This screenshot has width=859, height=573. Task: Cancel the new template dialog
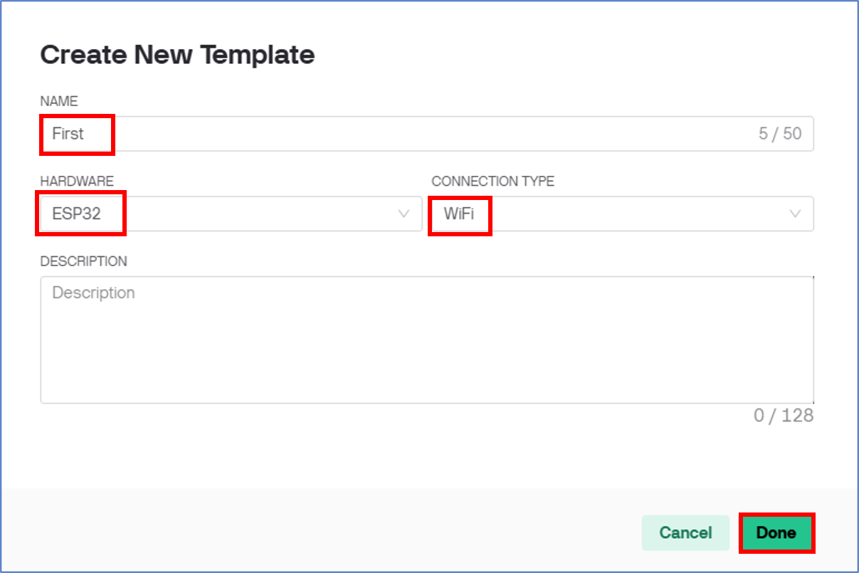pos(685,532)
